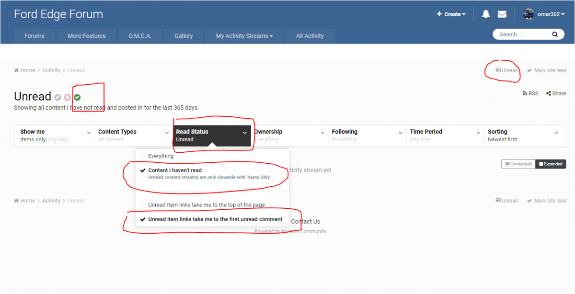Open the Gallery tab
The height and width of the screenshot is (294, 575).
click(x=184, y=36)
